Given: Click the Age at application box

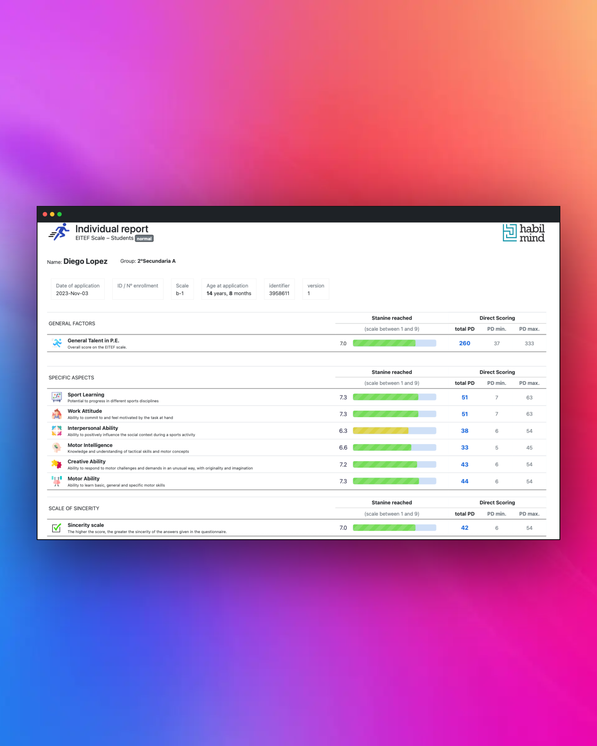Looking at the screenshot, I should (x=229, y=289).
